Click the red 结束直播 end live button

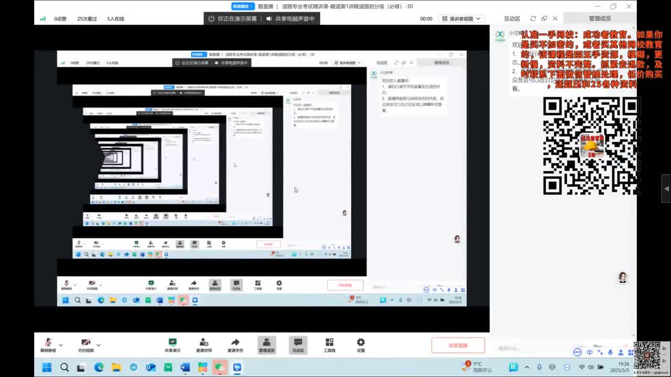458,346
